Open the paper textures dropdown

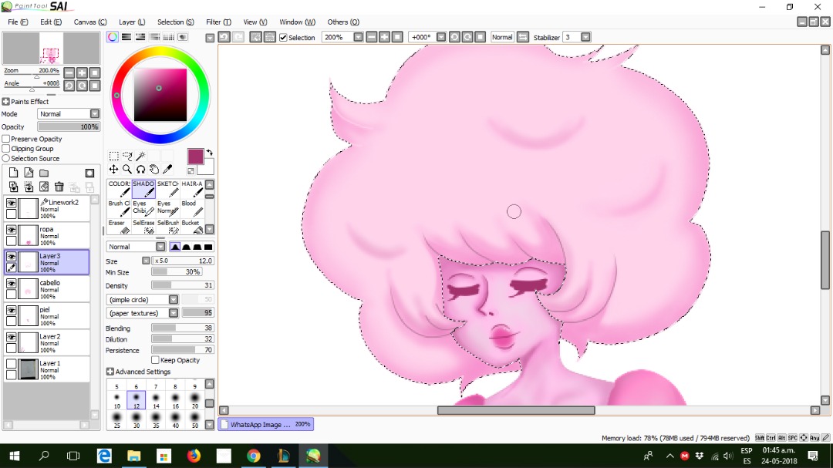tap(174, 313)
